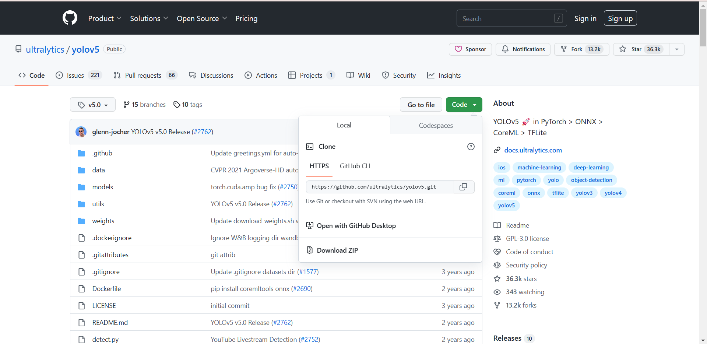Click the Notifications bell icon
The image size is (707, 344).
(x=505, y=49)
